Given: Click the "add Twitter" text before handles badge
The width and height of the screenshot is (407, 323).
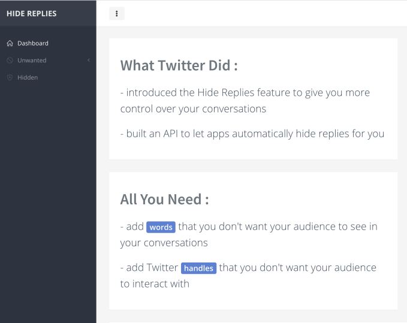Looking at the screenshot, I should tap(149, 268).
